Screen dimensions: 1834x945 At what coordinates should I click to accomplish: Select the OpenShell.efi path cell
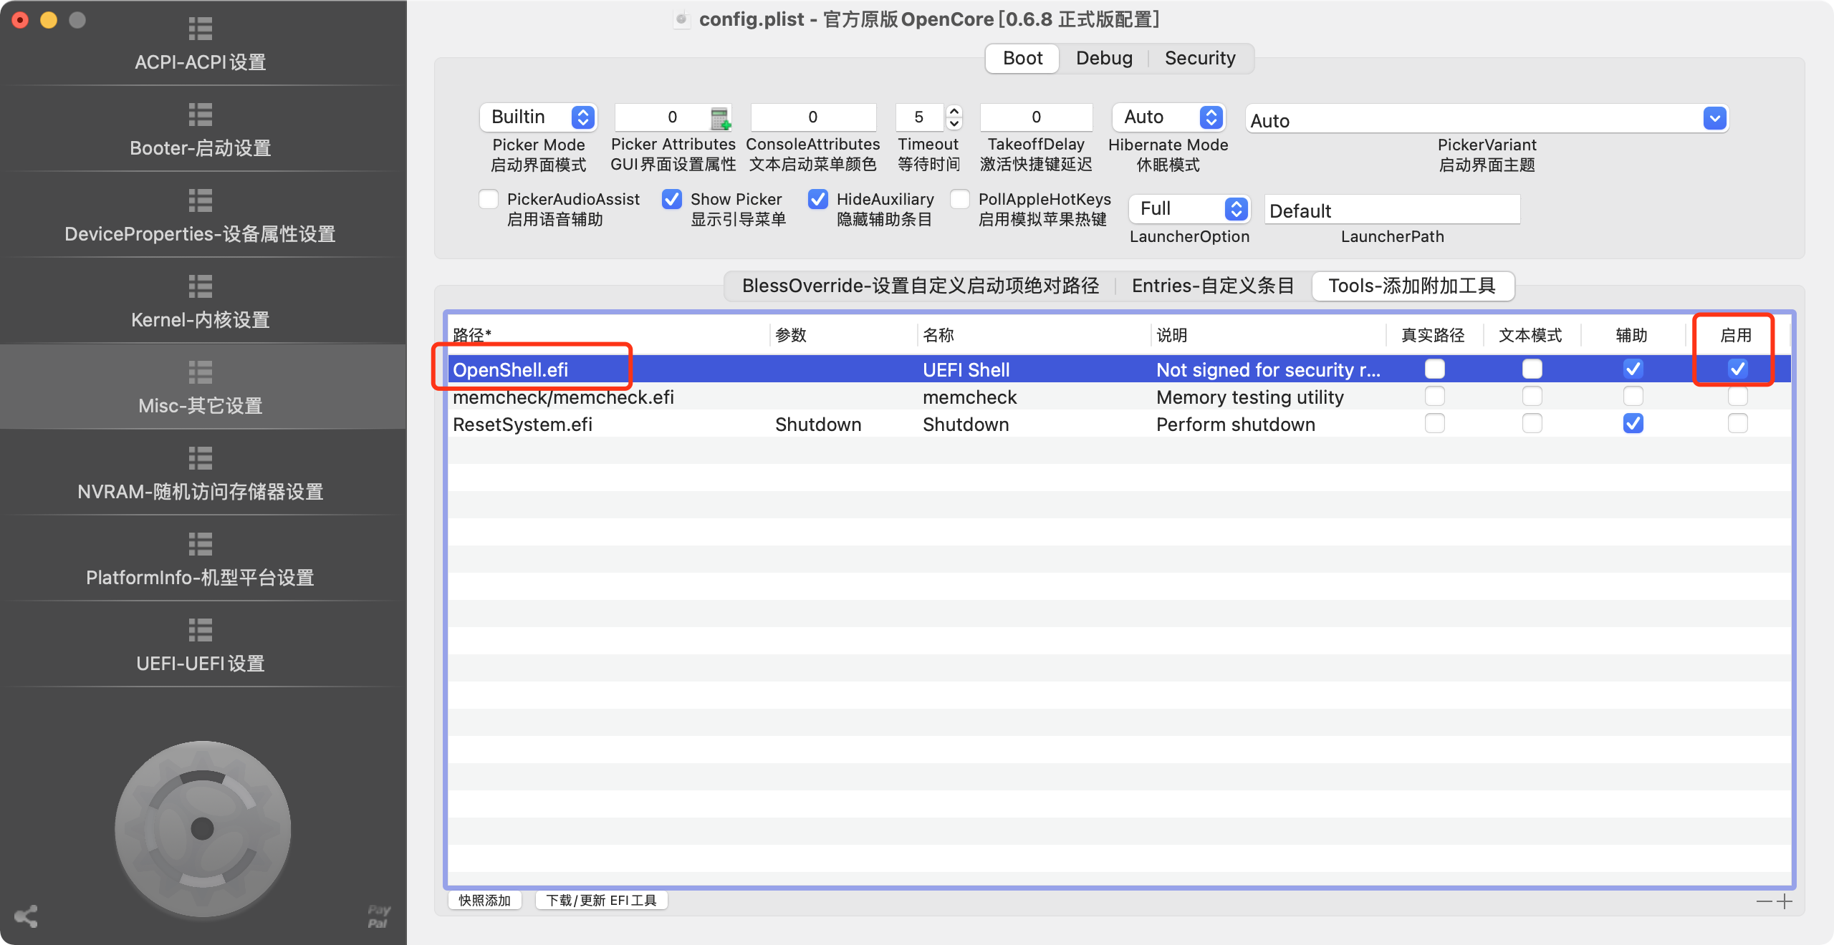click(x=609, y=369)
